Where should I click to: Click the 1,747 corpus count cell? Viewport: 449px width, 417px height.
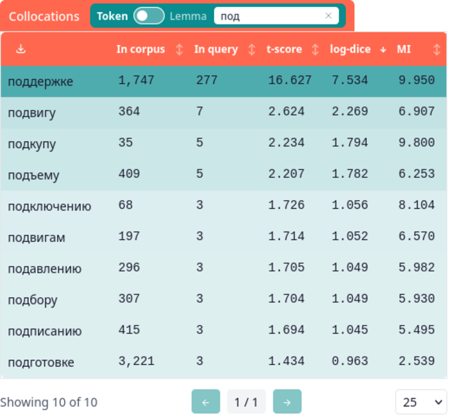click(136, 80)
